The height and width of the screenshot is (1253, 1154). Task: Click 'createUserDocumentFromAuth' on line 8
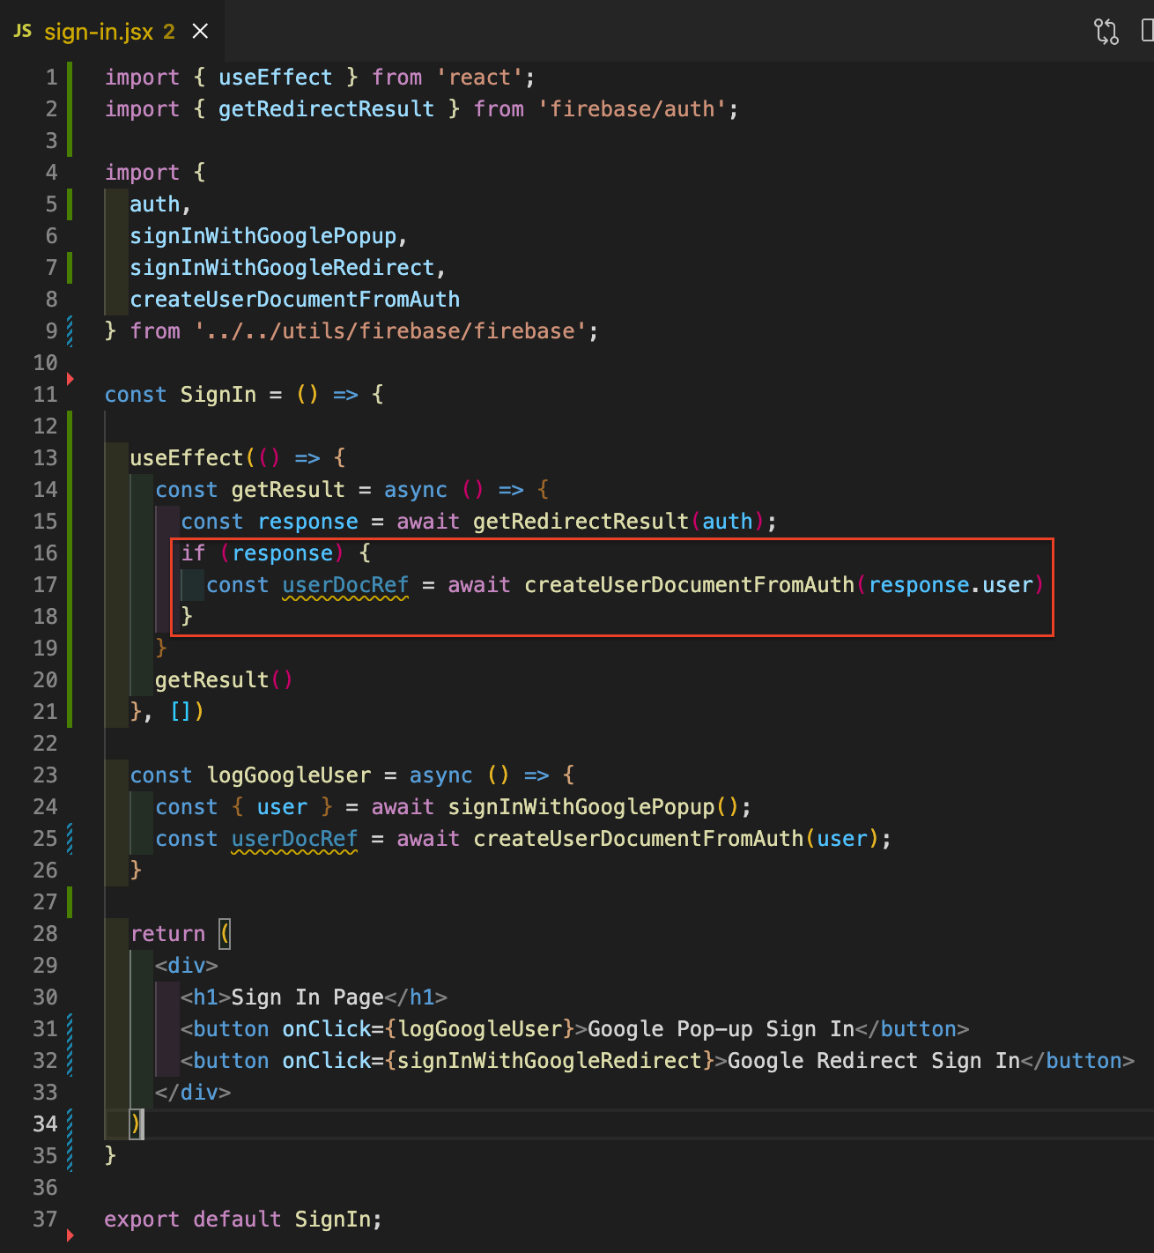pyautogui.click(x=294, y=300)
